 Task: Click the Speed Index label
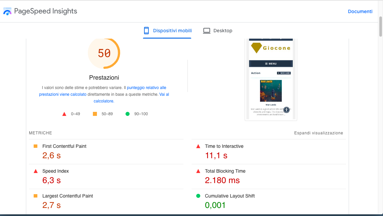[56, 171]
